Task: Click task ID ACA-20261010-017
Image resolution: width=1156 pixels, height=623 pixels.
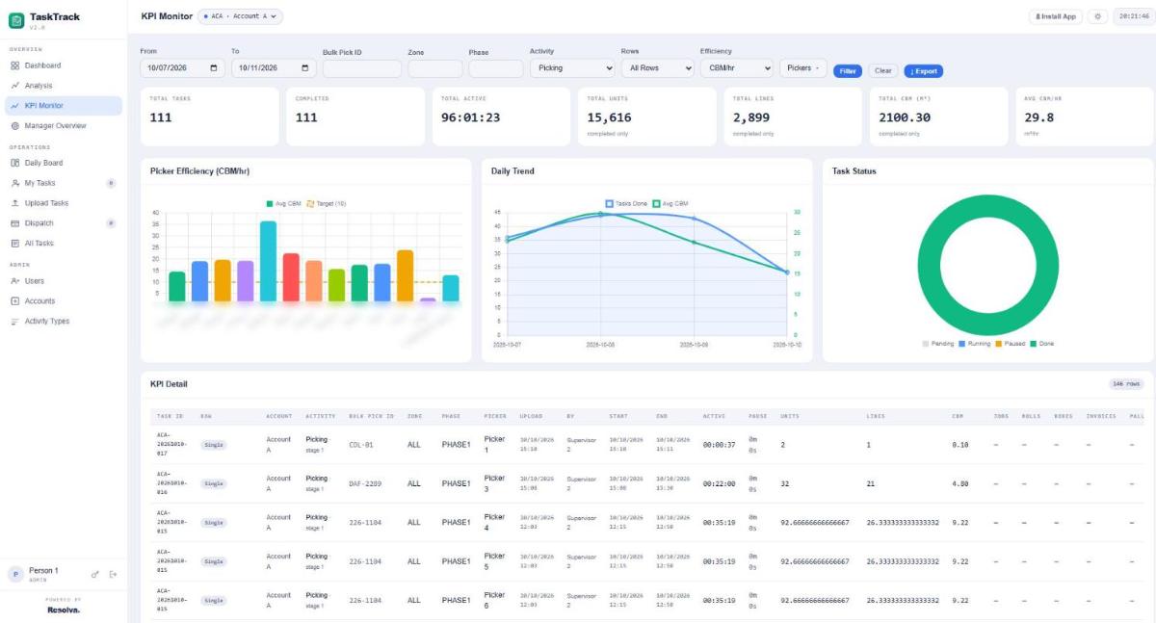Action: pos(171,445)
